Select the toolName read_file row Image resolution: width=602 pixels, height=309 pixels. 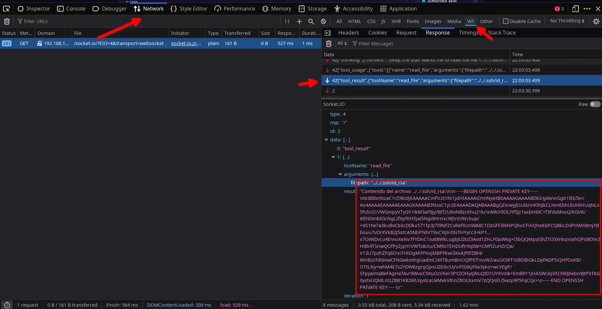click(x=462, y=166)
